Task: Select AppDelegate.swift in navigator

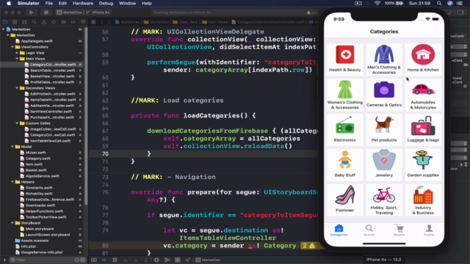Action: (x=37, y=41)
